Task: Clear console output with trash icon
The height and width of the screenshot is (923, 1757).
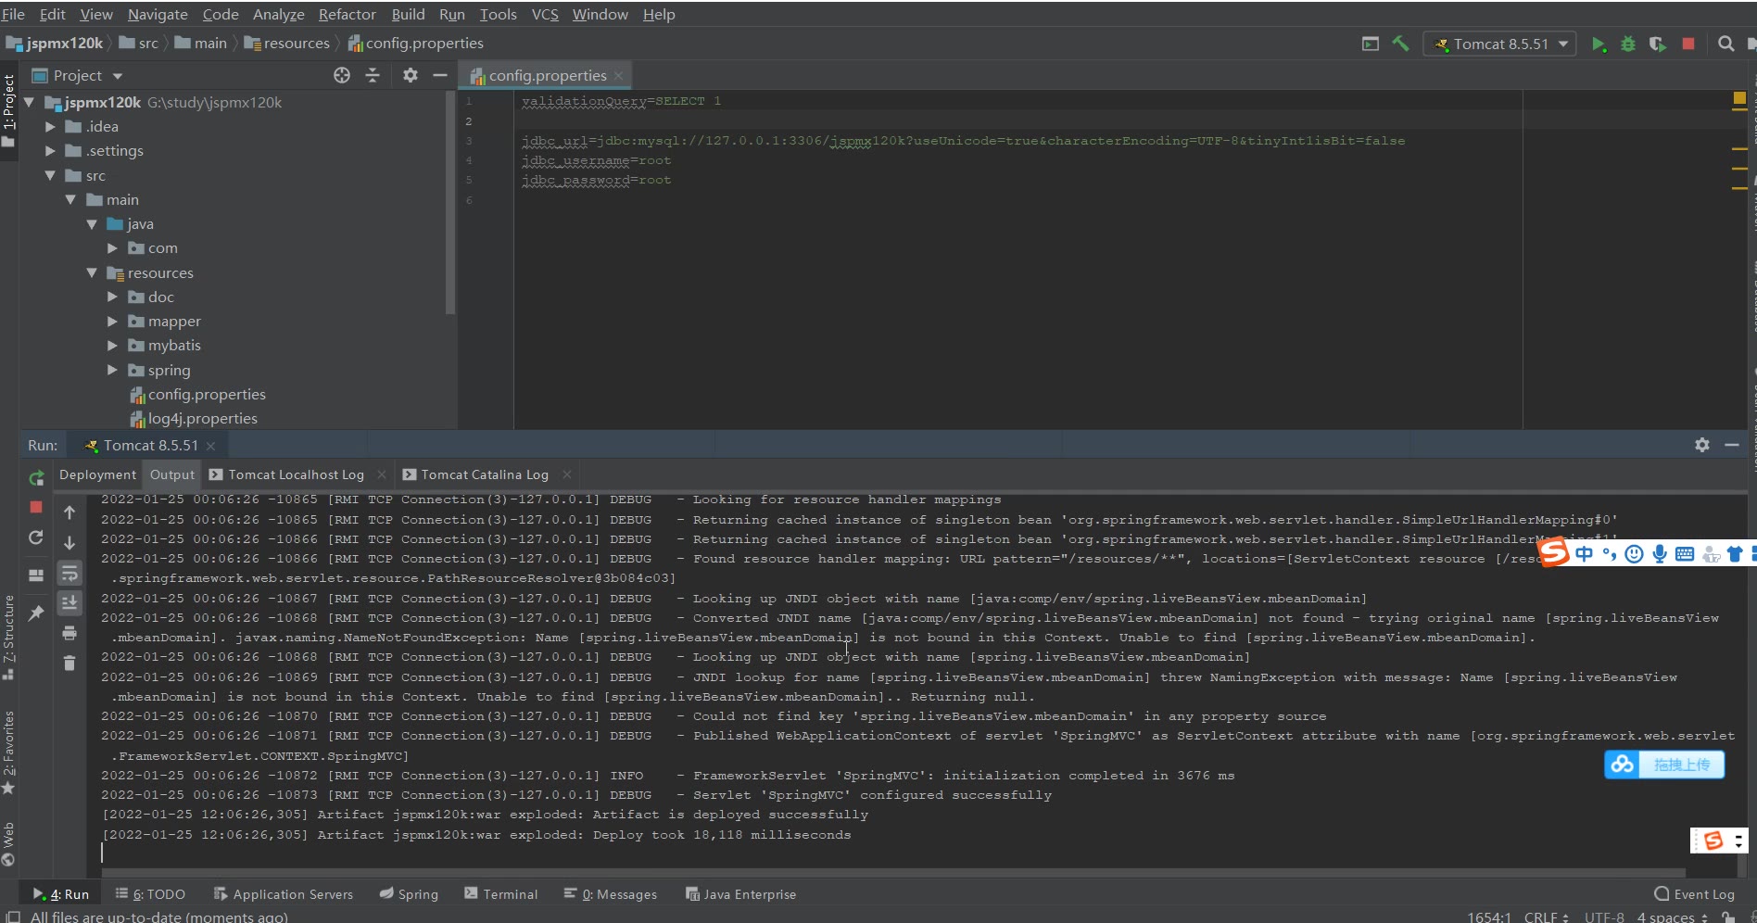Action: coord(70,663)
